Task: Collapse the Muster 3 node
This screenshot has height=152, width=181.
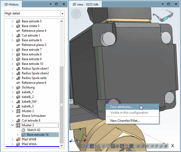Action: point(12,125)
